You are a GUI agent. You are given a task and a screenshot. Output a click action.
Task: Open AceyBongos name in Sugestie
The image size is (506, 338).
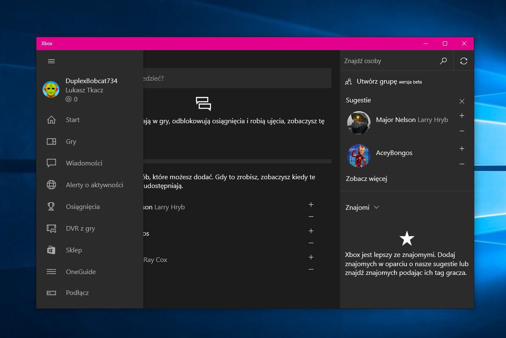pos(394,153)
